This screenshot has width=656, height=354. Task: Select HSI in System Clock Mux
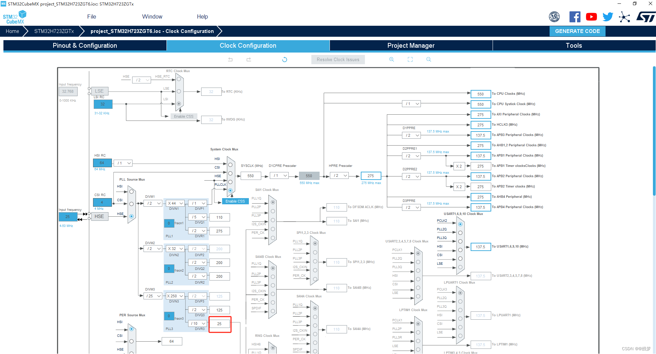(230, 165)
